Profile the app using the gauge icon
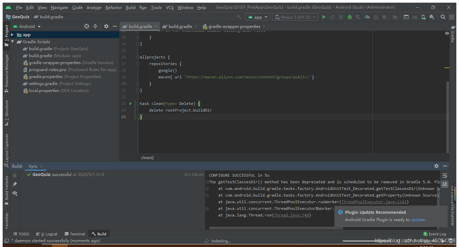The image size is (459, 247). click(x=367, y=17)
